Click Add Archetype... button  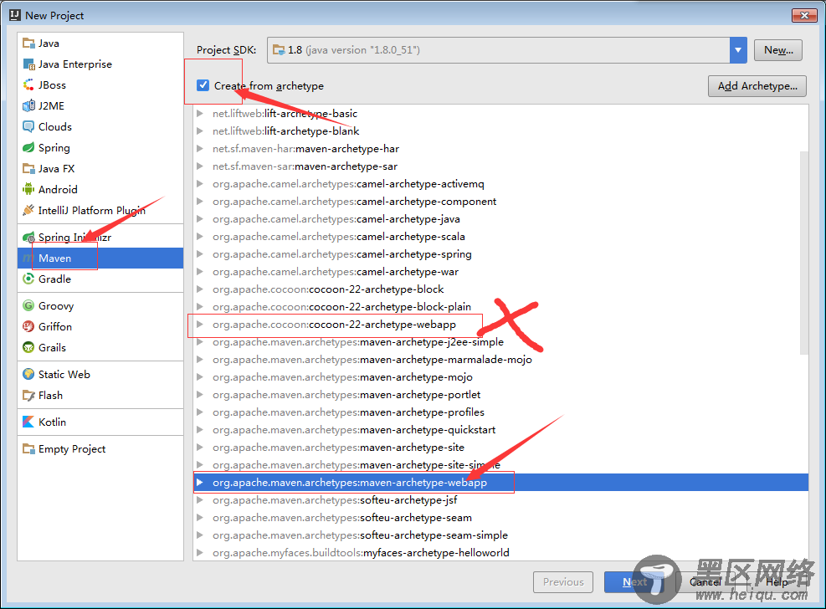(757, 86)
